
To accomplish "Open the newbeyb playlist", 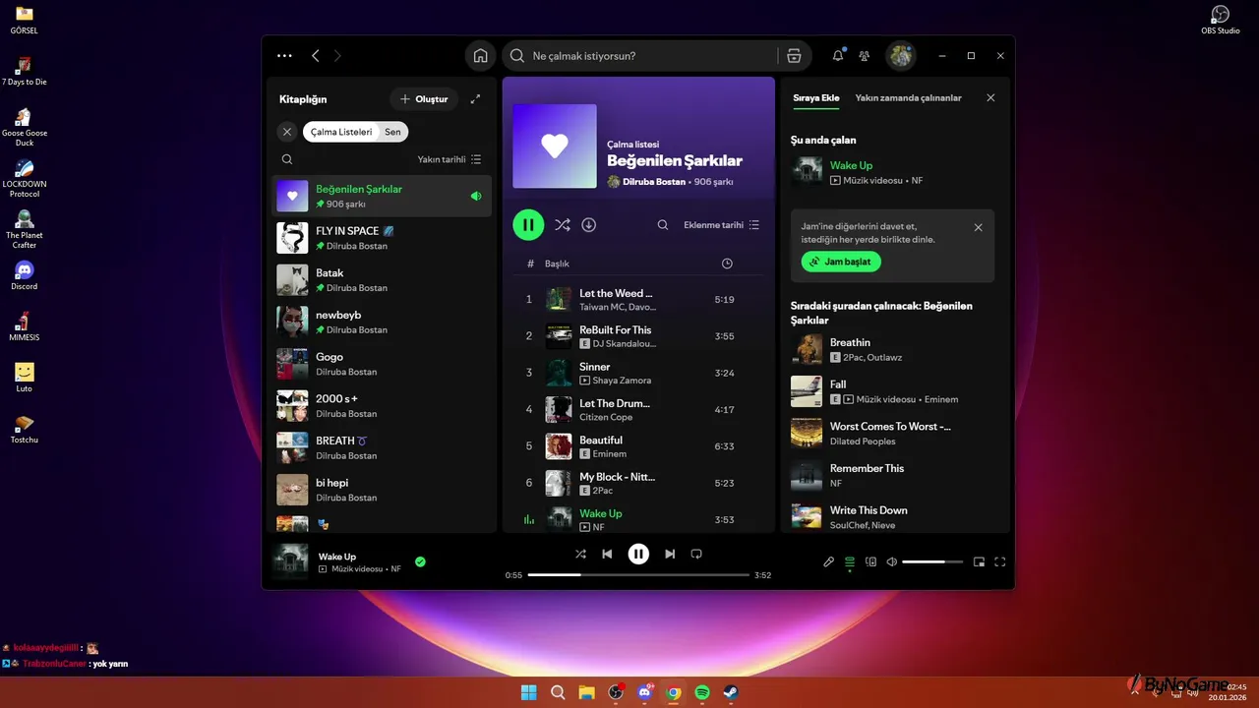I will [382, 322].
